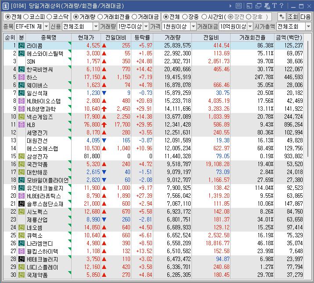Select the 거래대금 radio button

[x=134, y=17]
